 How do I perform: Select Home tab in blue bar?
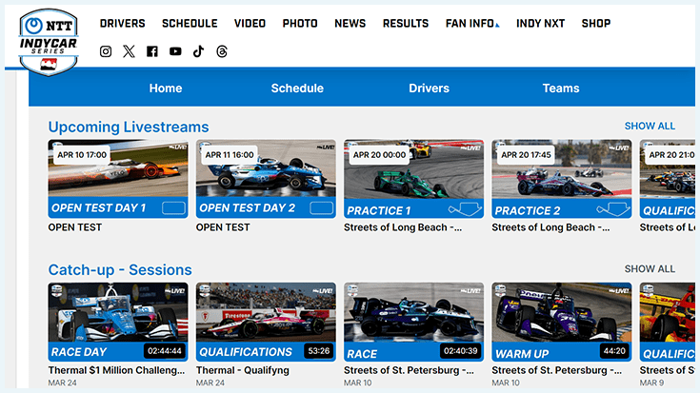(166, 88)
